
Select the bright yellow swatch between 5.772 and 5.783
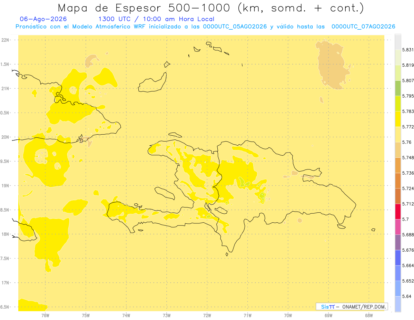click(398, 119)
